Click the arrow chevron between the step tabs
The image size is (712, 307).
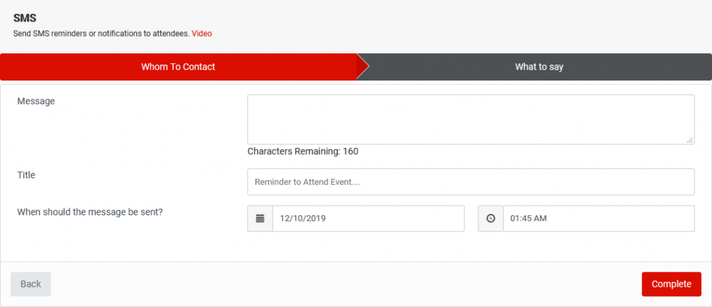363,67
